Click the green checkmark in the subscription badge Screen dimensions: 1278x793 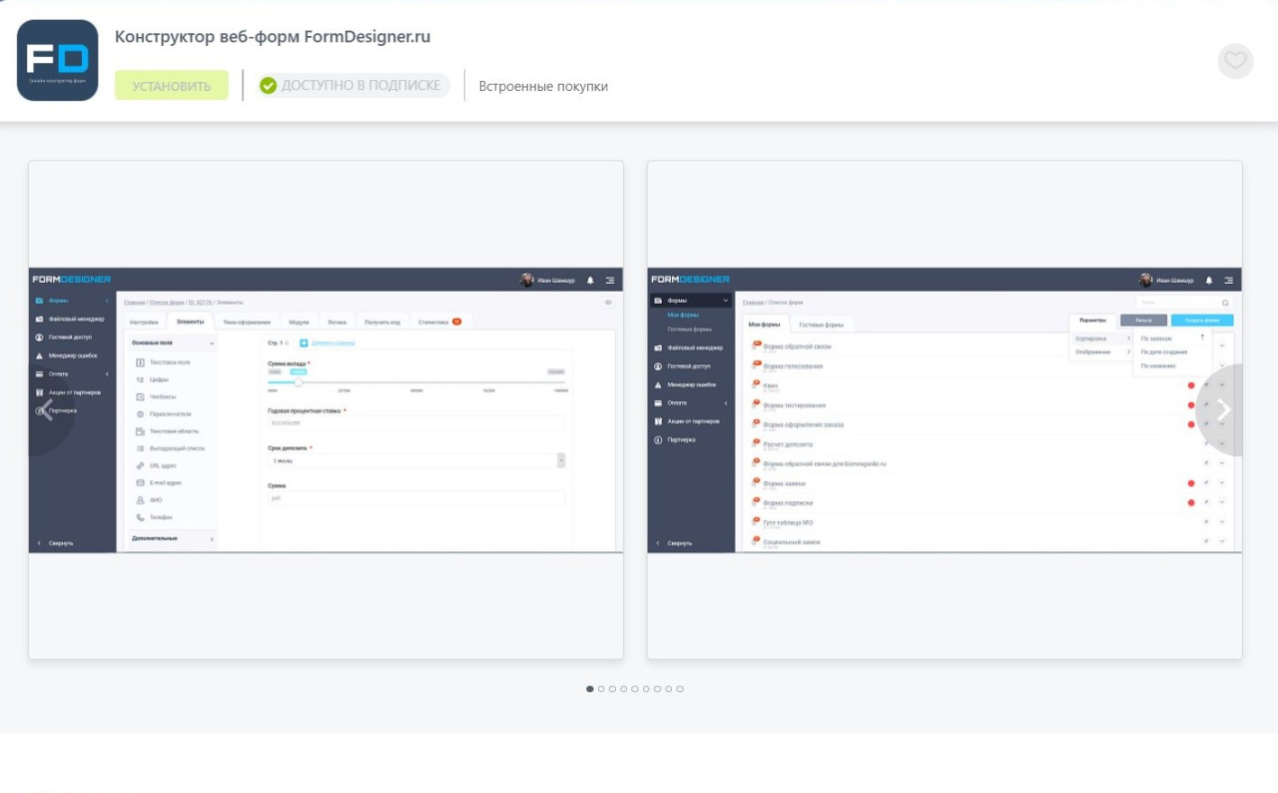coord(268,86)
